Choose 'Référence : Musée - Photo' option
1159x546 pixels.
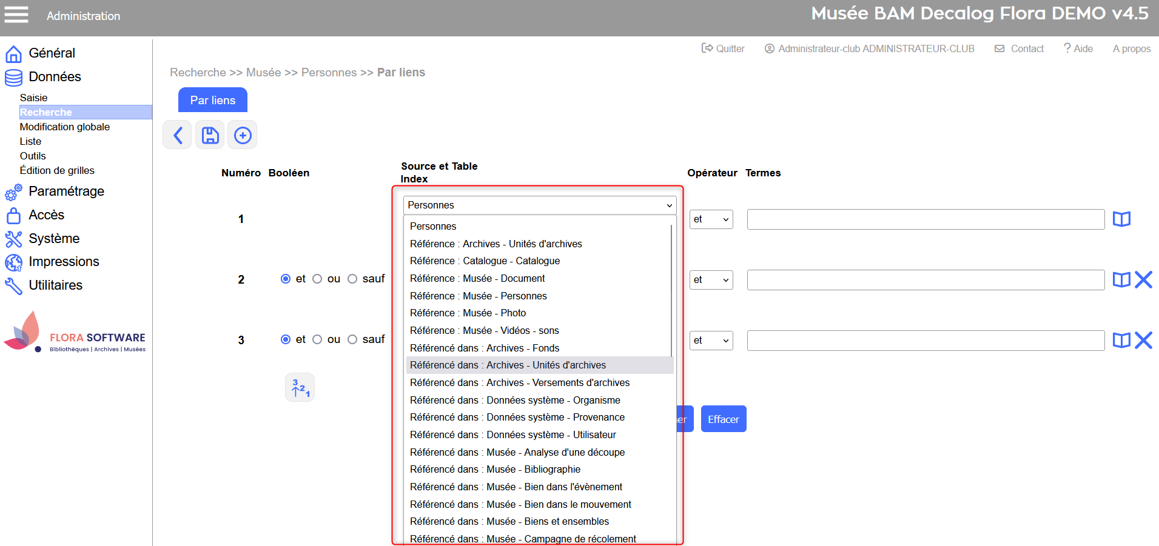pos(539,313)
